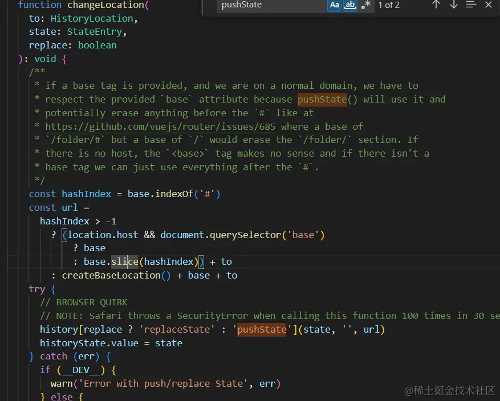Click the warn( function call

point(64,384)
